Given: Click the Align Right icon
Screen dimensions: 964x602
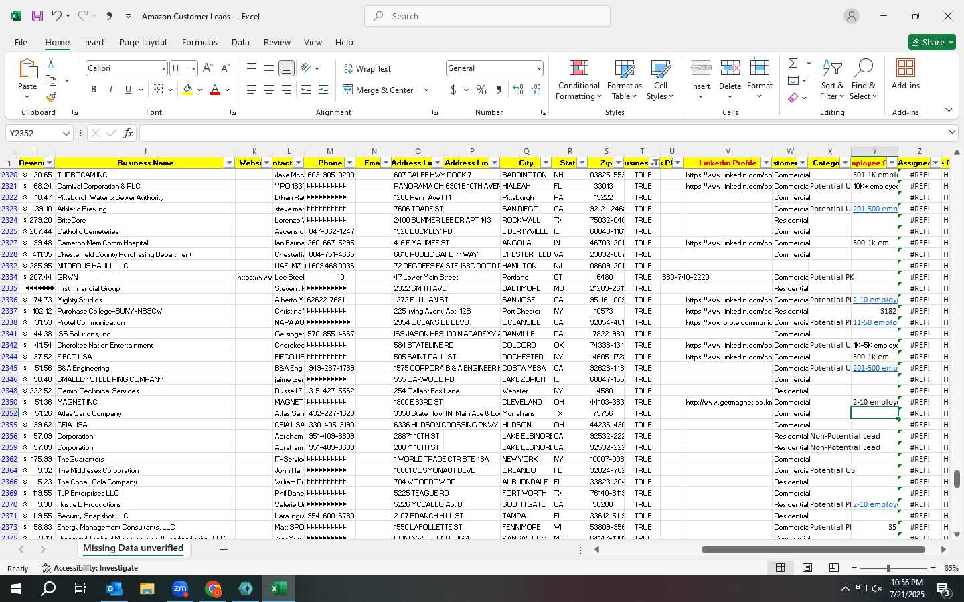Looking at the screenshot, I should pyautogui.click(x=287, y=90).
